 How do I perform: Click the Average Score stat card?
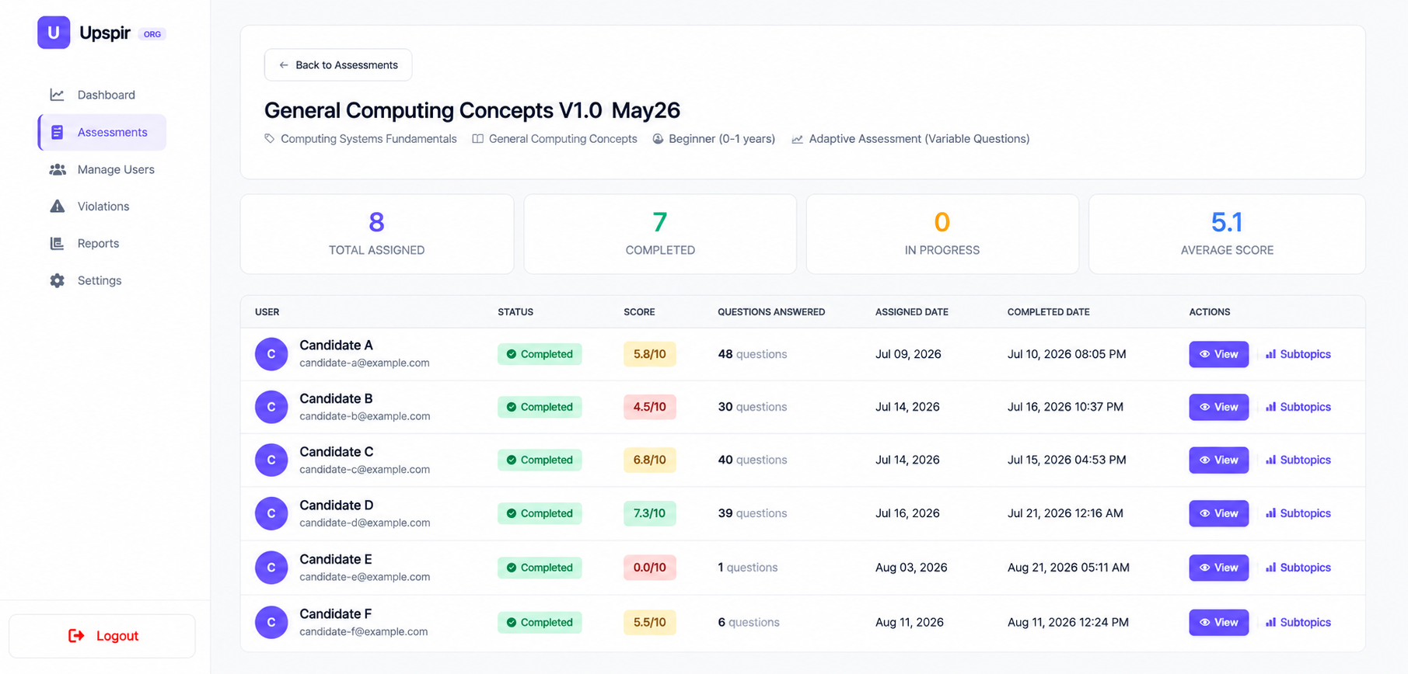coord(1227,234)
